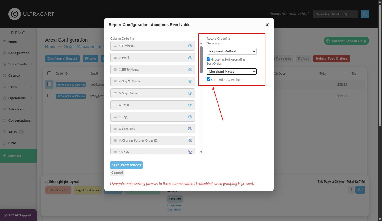382x221 pixels.
Task: Hide the Order ID column via eye icon
Action: click(190, 46)
